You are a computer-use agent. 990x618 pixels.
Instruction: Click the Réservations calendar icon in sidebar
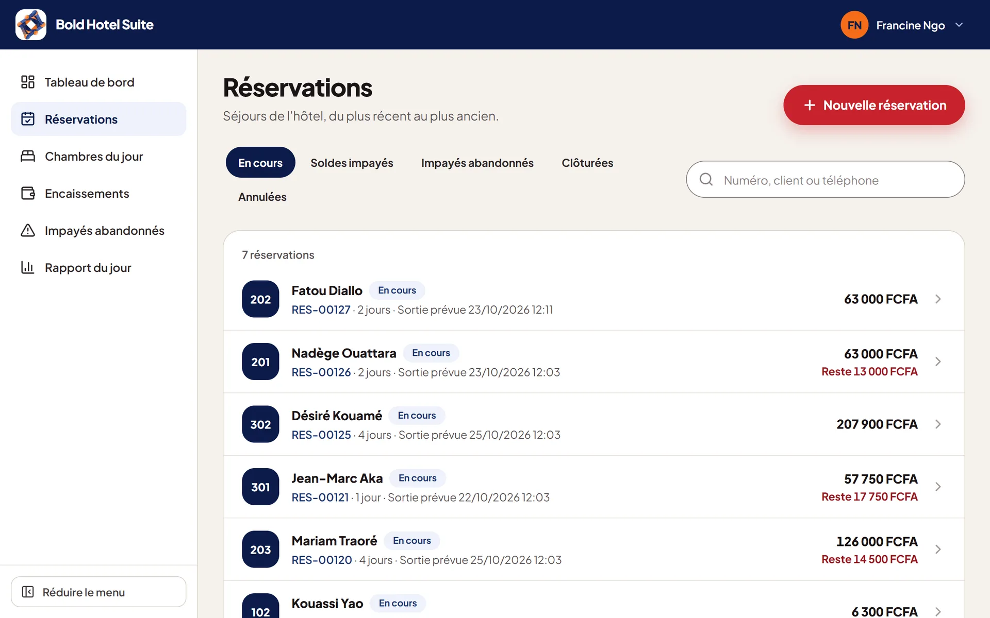pyautogui.click(x=28, y=119)
